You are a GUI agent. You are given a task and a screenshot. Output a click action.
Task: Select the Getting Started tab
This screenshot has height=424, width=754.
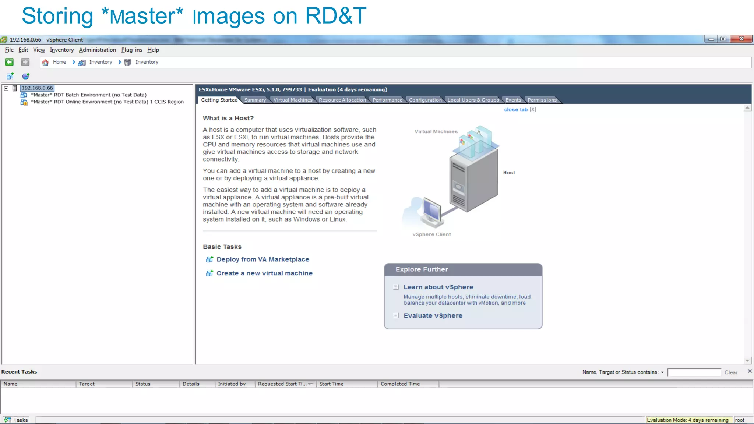(x=219, y=100)
